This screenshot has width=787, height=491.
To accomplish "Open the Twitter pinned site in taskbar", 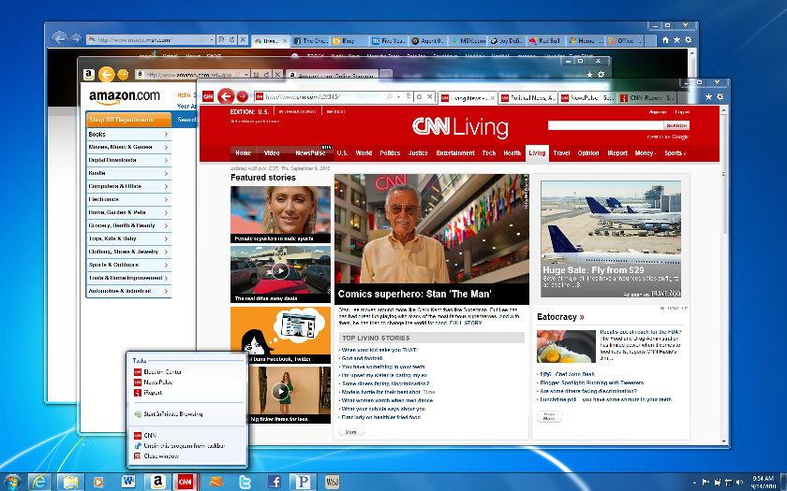I will [245, 481].
